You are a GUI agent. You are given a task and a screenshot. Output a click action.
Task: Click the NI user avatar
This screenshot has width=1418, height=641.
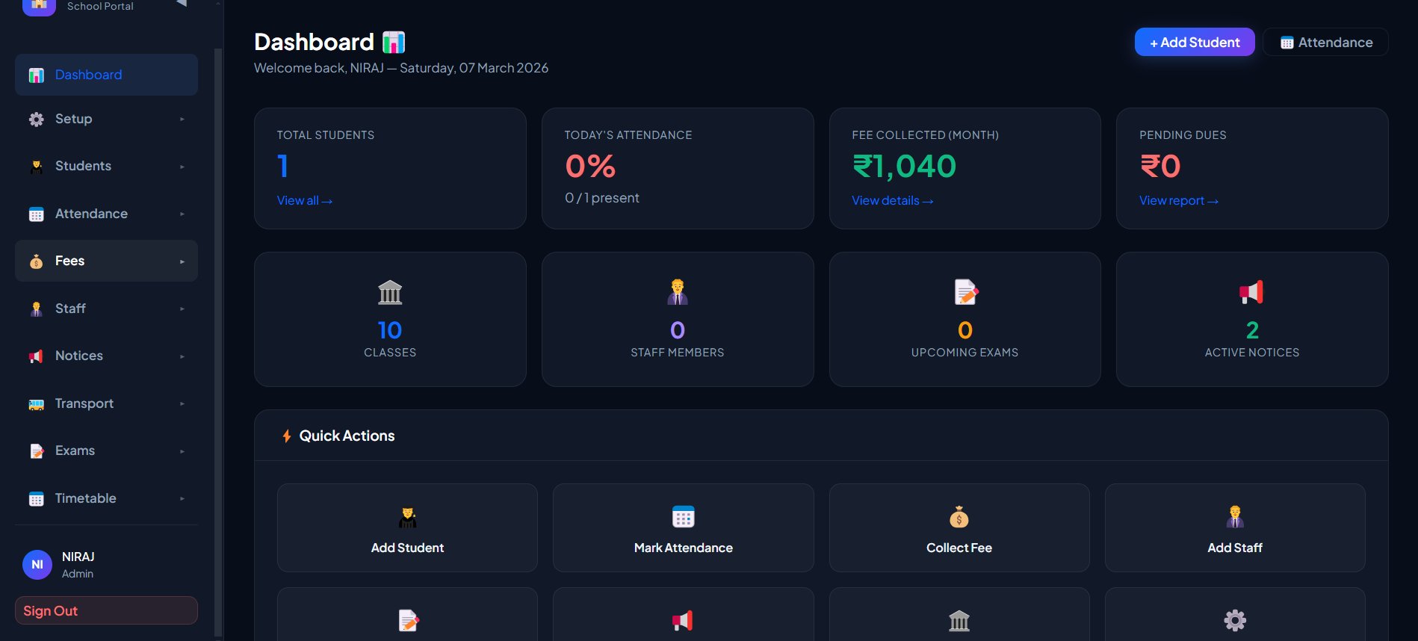point(37,565)
